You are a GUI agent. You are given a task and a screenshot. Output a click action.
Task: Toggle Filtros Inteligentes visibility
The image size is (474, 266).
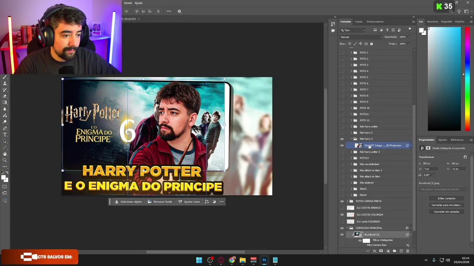[360, 241]
